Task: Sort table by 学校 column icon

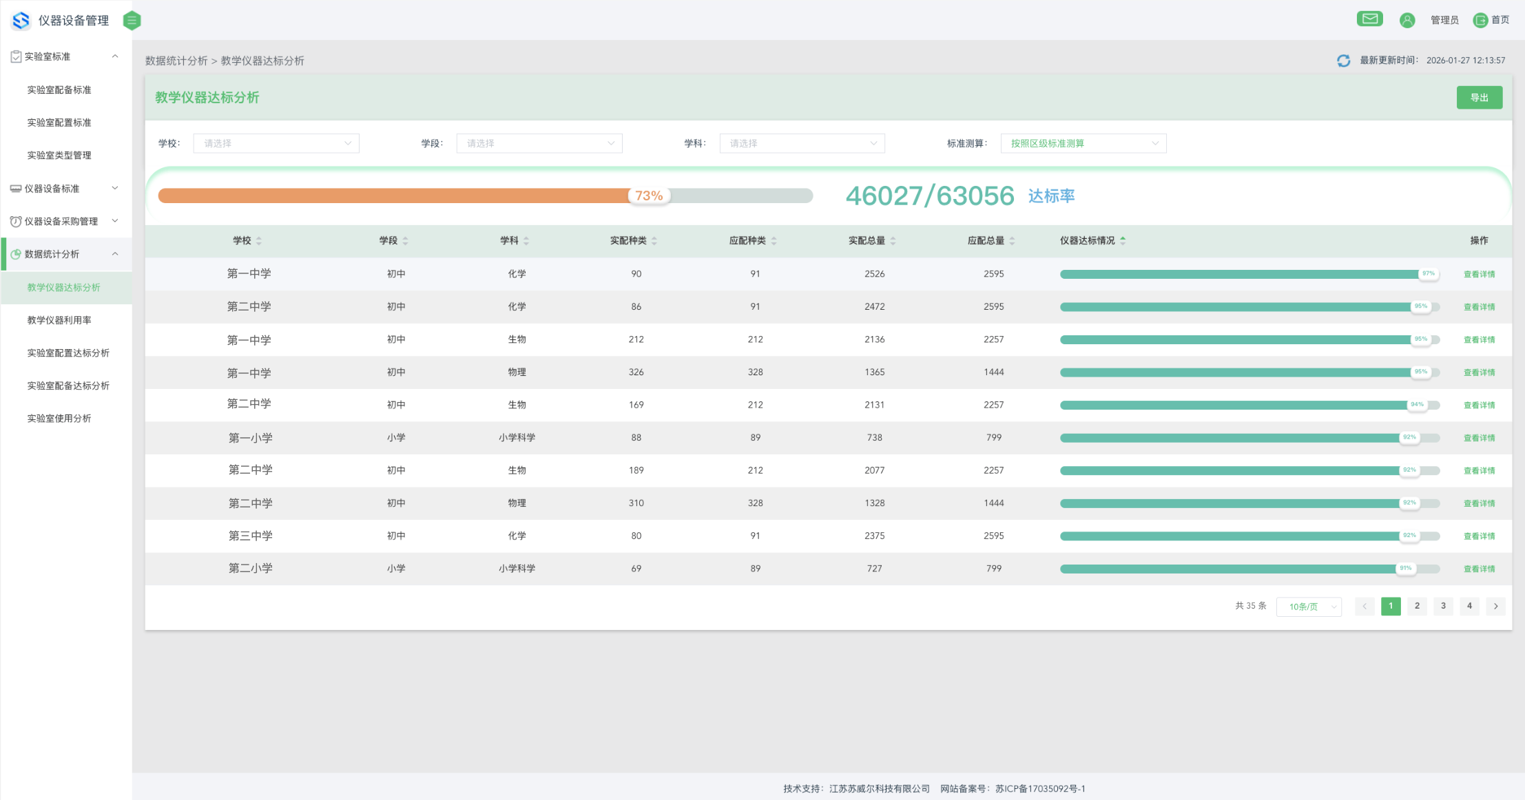Action: click(x=259, y=240)
